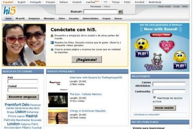Viewport: 193px width, 129px height.
Task: Click the PLAY button under surprised smiley
Action: click(142, 54)
